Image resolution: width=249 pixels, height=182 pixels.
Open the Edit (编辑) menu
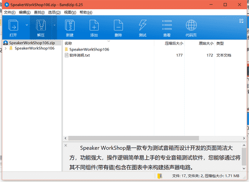coord(25,13)
